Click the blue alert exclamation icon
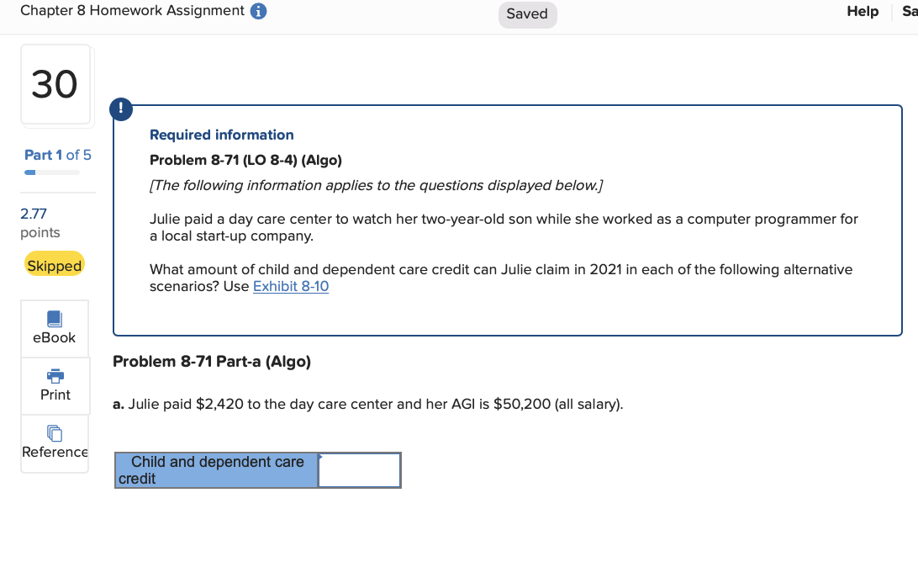Viewport: 918px width, 567px height. 121,109
